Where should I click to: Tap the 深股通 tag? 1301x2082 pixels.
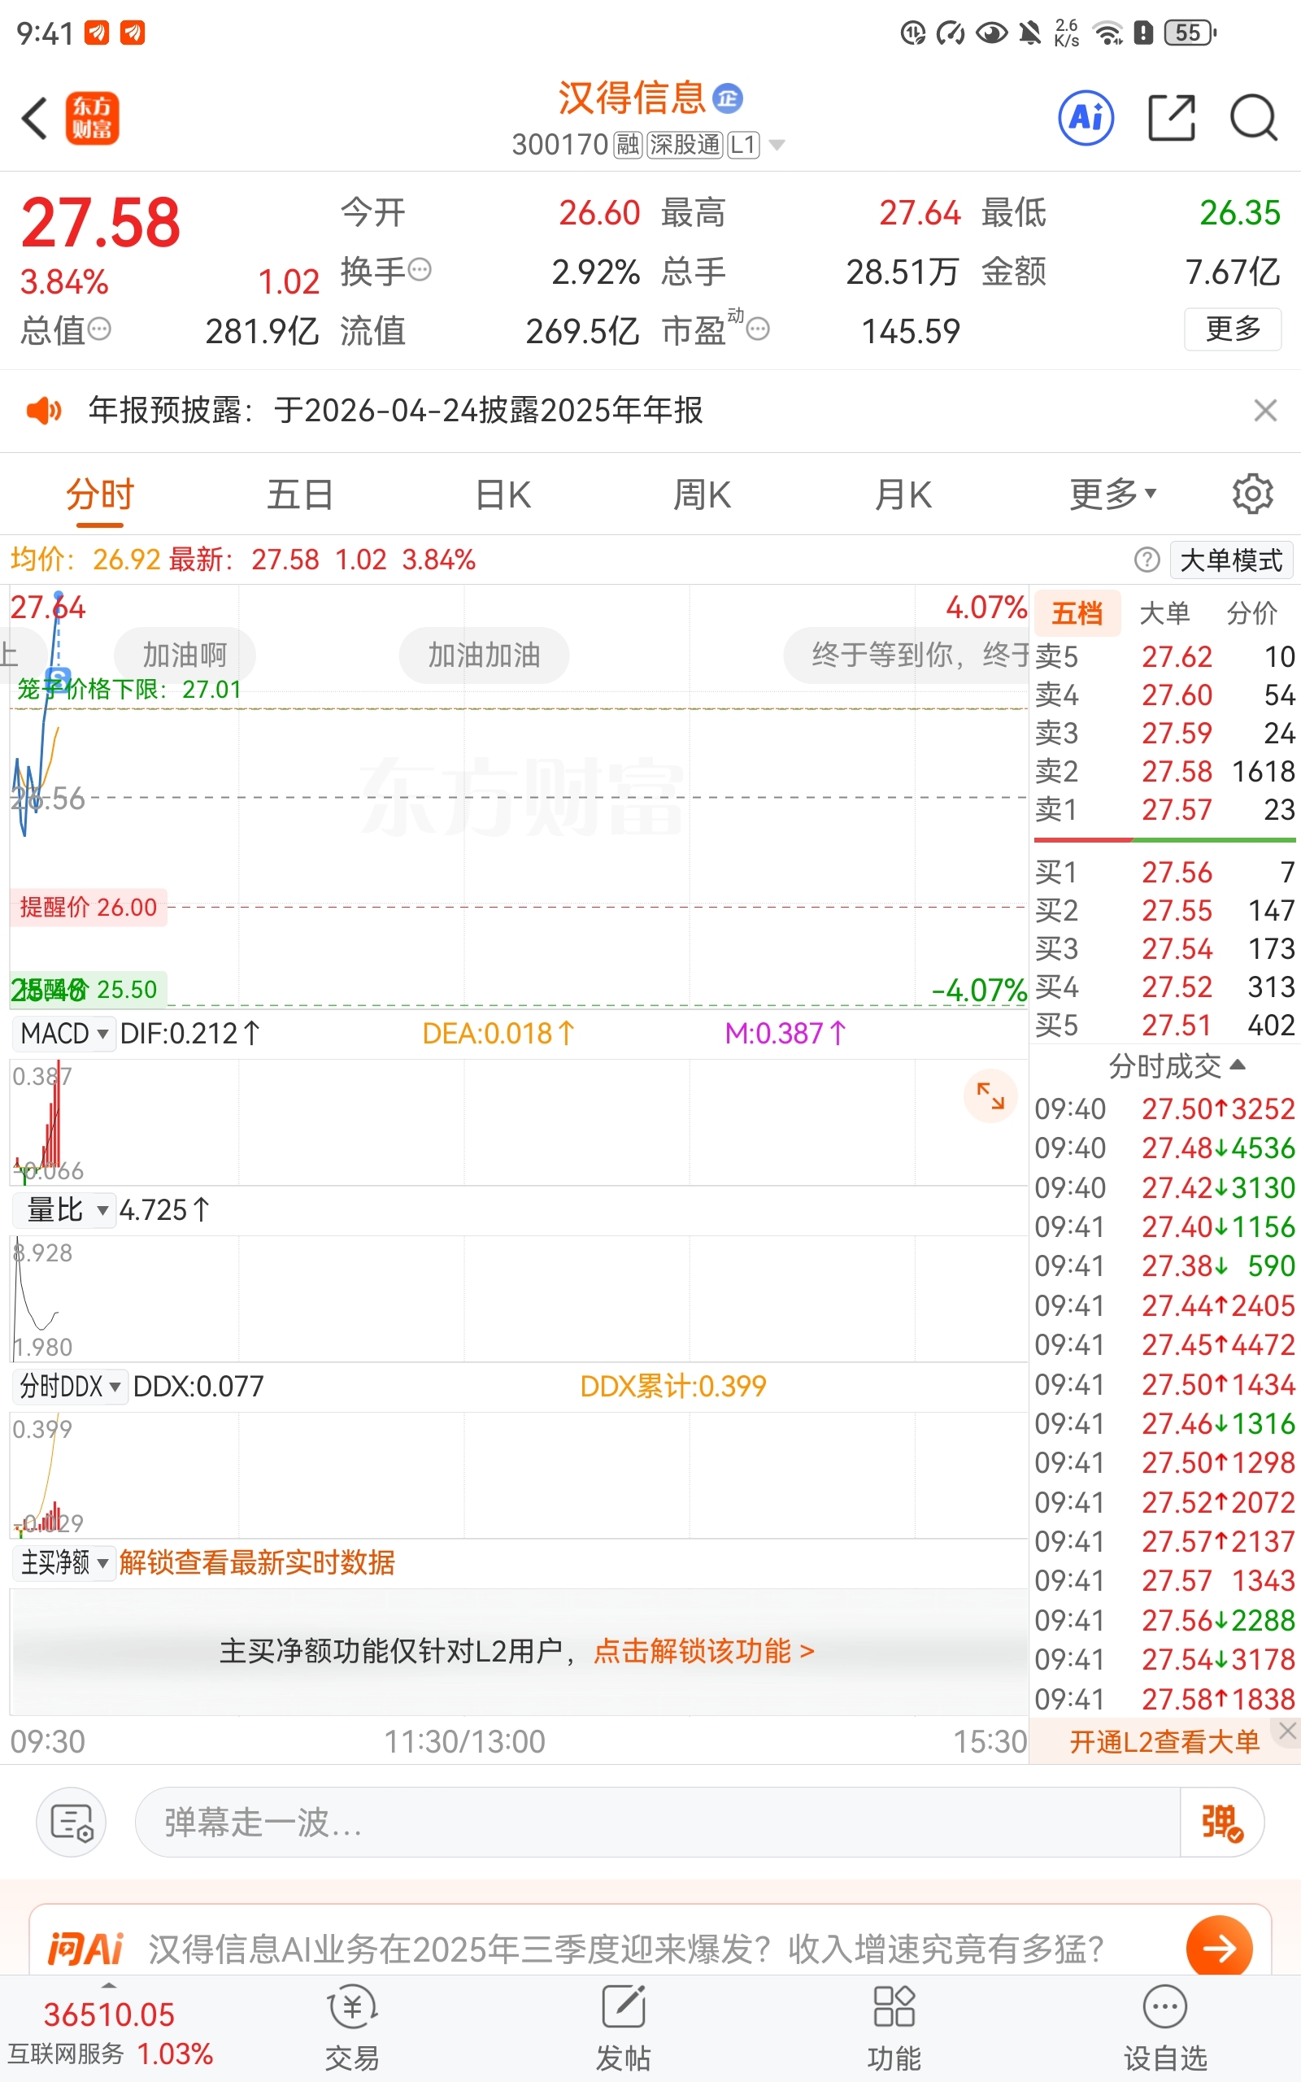click(x=685, y=145)
